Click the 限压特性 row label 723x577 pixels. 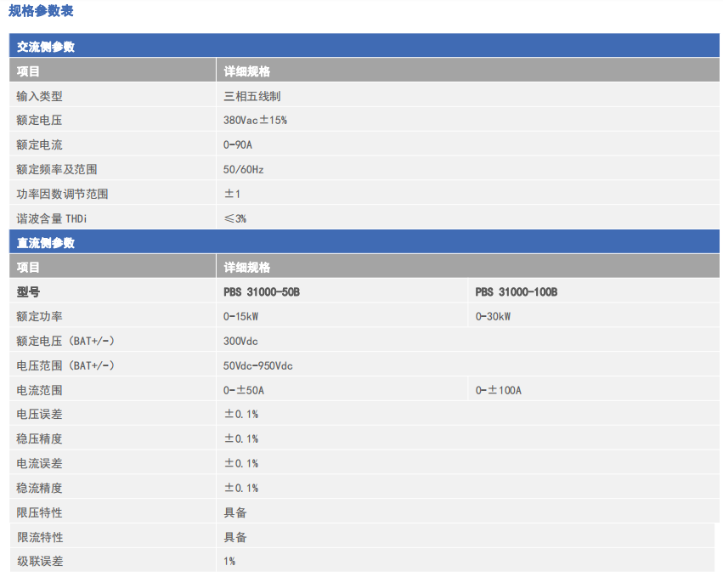point(39,512)
